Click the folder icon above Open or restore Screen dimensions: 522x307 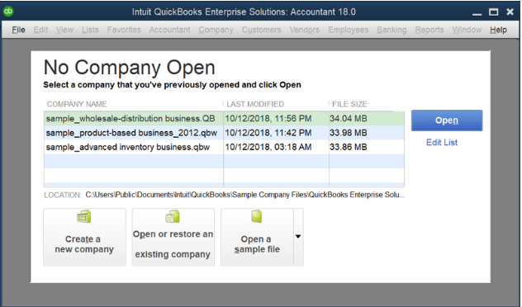tap(173, 216)
